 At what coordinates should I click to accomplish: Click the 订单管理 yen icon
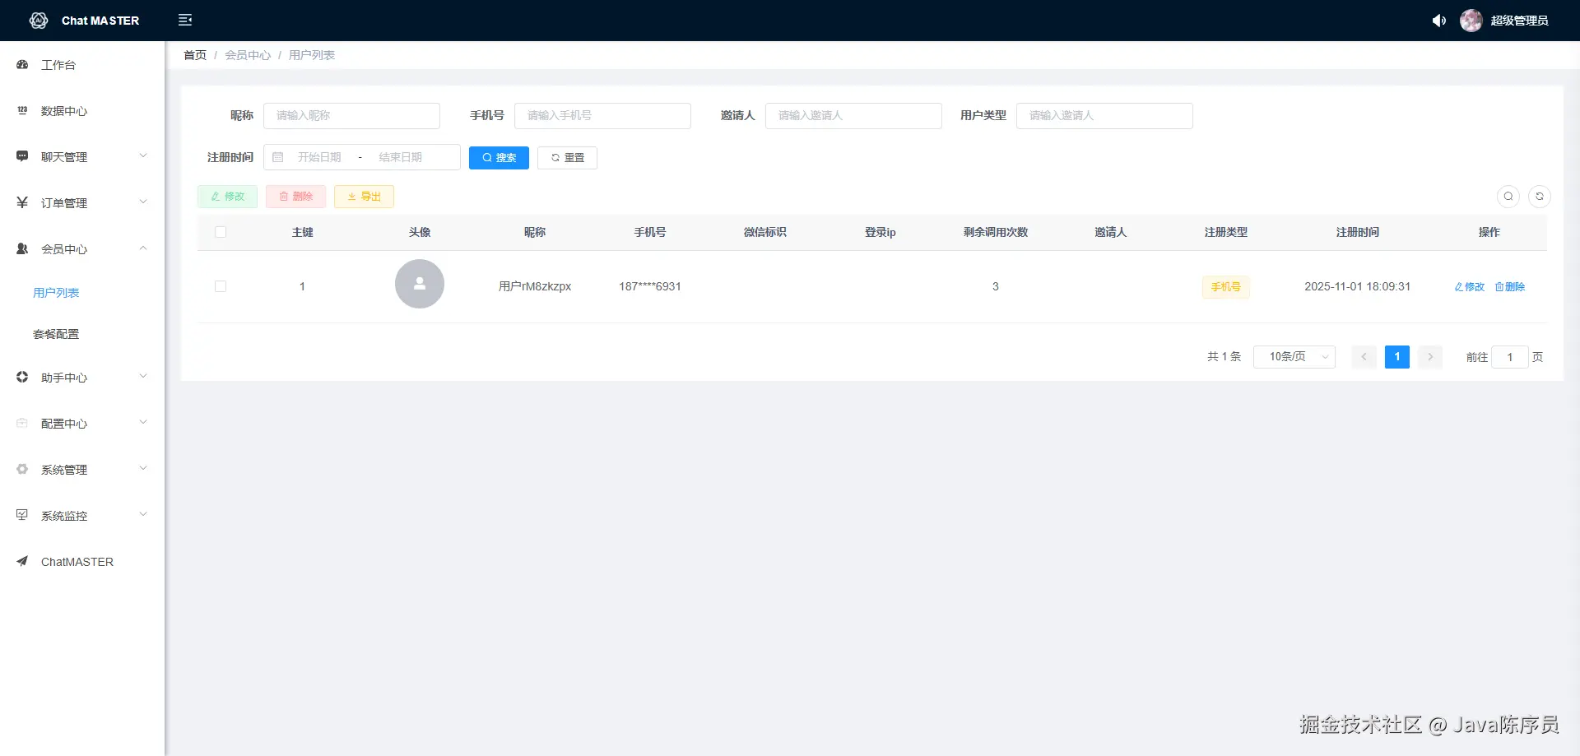pos(22,202)
